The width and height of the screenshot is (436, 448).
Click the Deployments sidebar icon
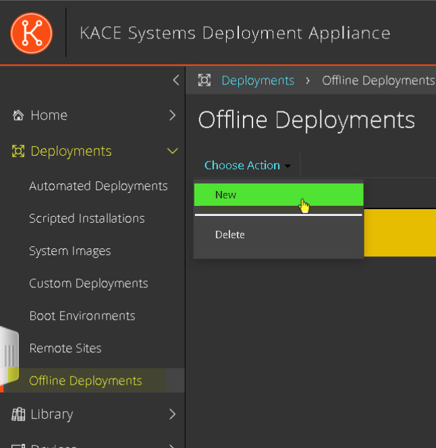18,151
